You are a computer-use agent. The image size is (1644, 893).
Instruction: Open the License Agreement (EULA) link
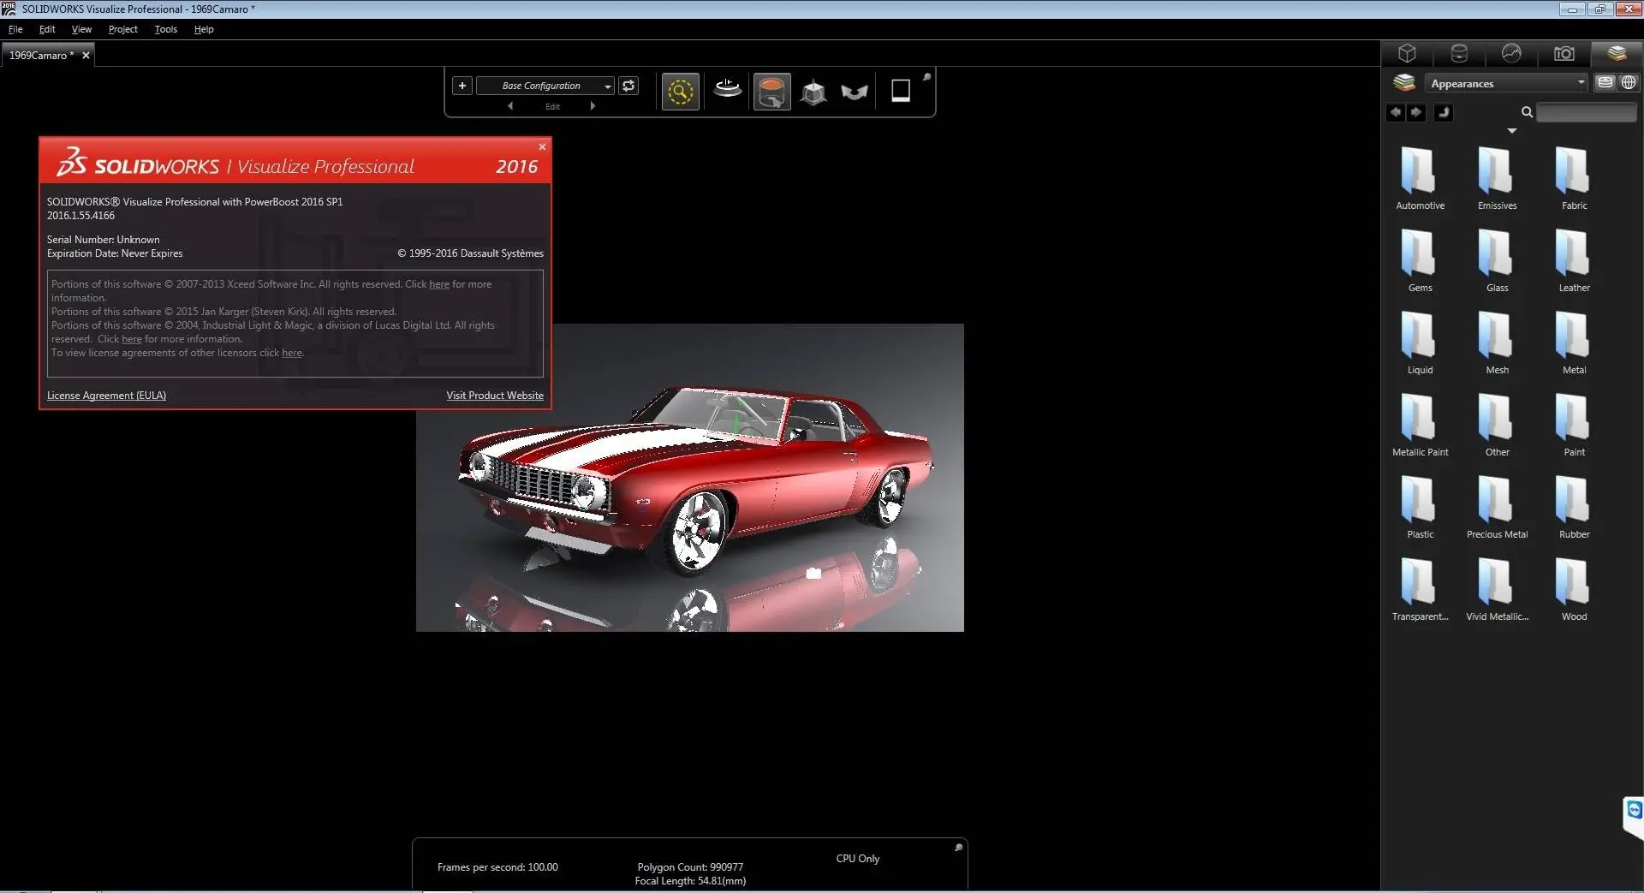[106, 396]
